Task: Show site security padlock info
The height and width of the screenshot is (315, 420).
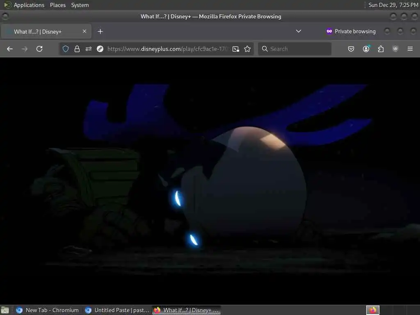Action: 77,49
